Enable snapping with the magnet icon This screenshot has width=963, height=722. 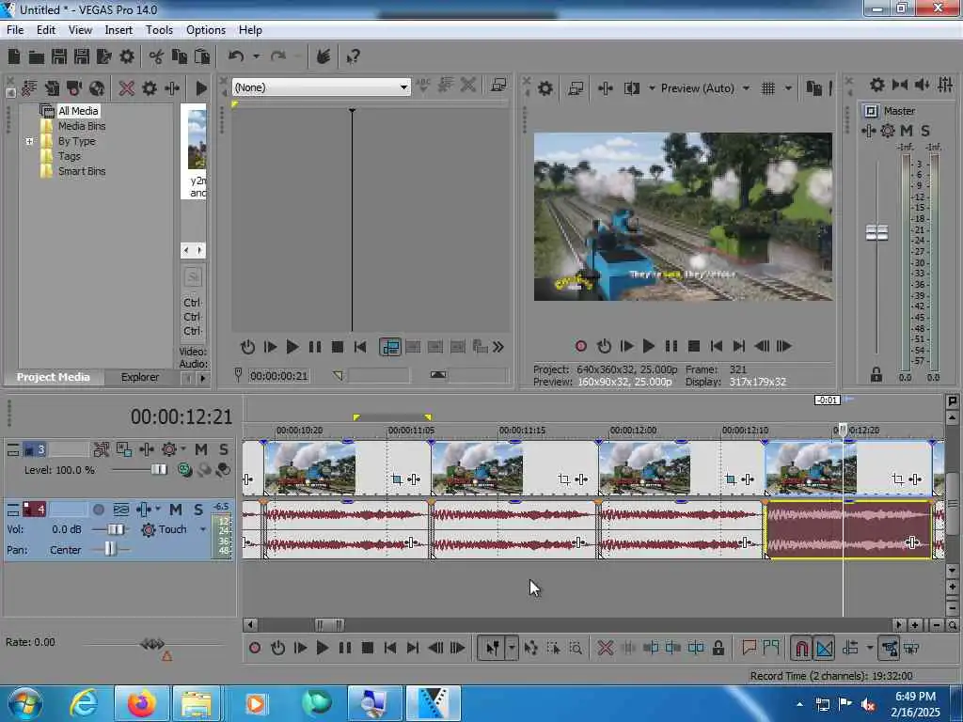tap(801, 648)
